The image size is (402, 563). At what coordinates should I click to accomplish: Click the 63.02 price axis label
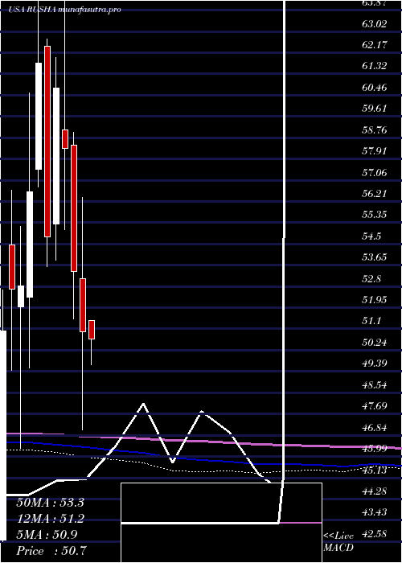375,24
